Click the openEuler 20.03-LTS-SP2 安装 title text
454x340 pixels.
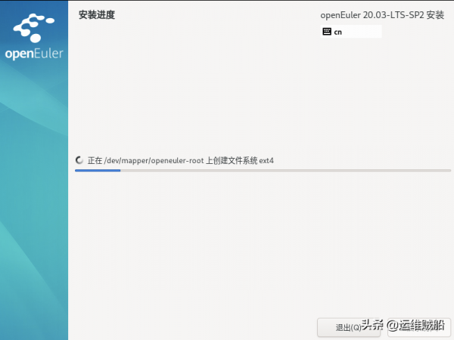point(382,15)
